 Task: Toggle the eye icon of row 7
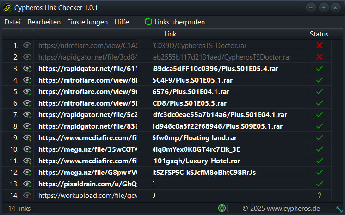tap(27, 115)
